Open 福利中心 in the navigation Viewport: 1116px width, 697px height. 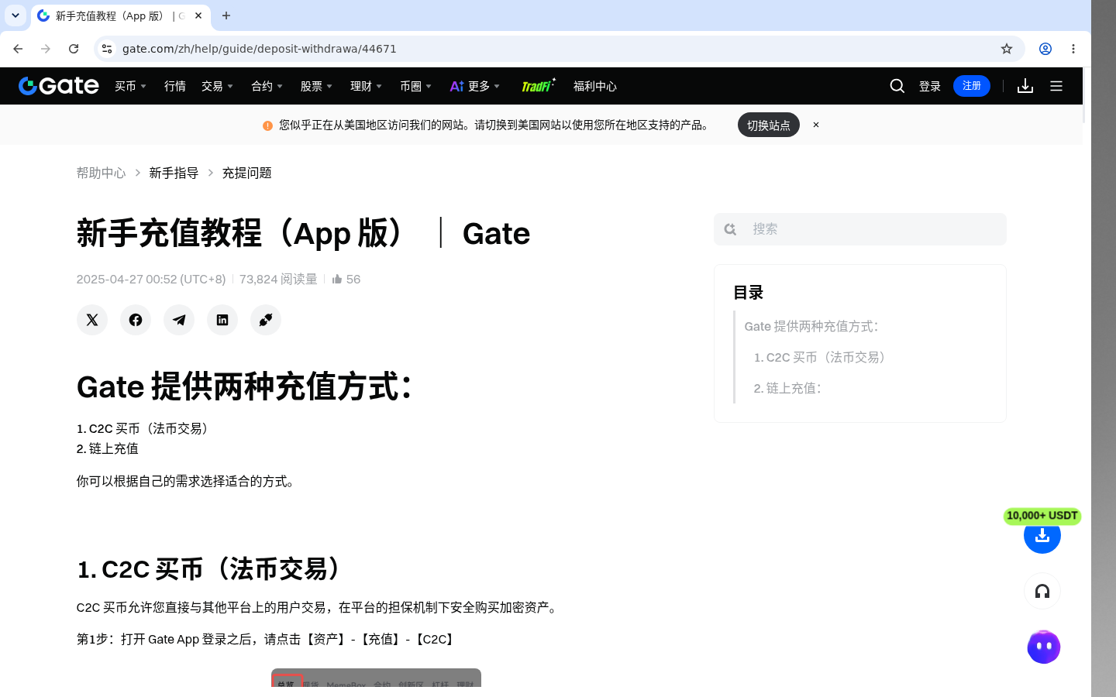[x=595, y=86]
